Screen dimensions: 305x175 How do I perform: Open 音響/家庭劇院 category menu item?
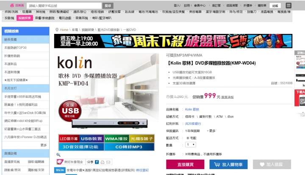(45, 18)
